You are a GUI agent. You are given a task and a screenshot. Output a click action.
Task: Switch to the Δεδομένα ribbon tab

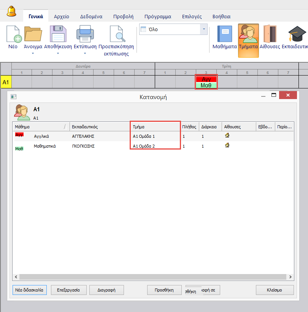click(x=91, y=17)
